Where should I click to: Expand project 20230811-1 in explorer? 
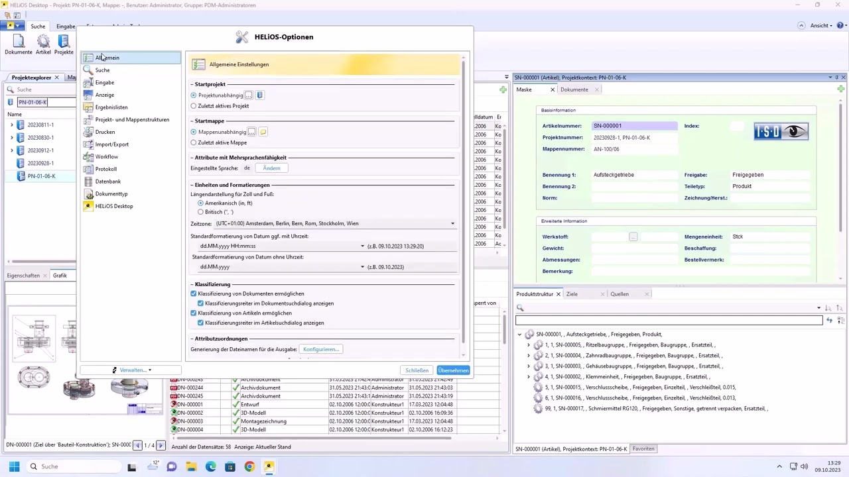(11, 125)
